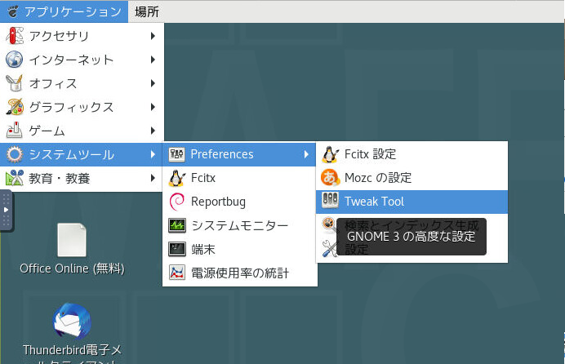Image resolution: width=565 pixels, height=364 pixels.
Task: Click the Reportbug Debian swirl icon
Action: [x=177, y=202]
